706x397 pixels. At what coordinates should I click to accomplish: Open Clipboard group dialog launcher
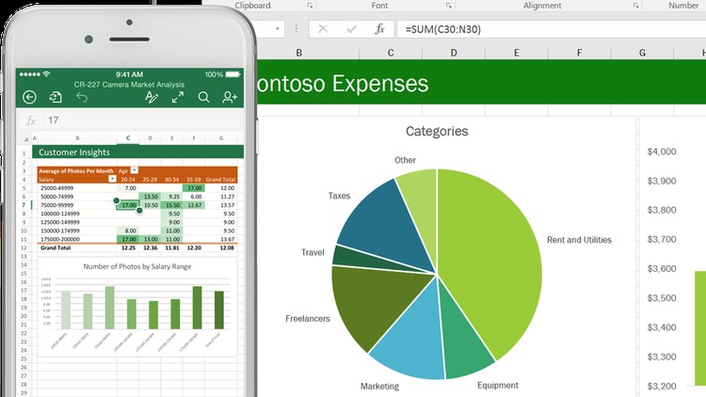310,6
